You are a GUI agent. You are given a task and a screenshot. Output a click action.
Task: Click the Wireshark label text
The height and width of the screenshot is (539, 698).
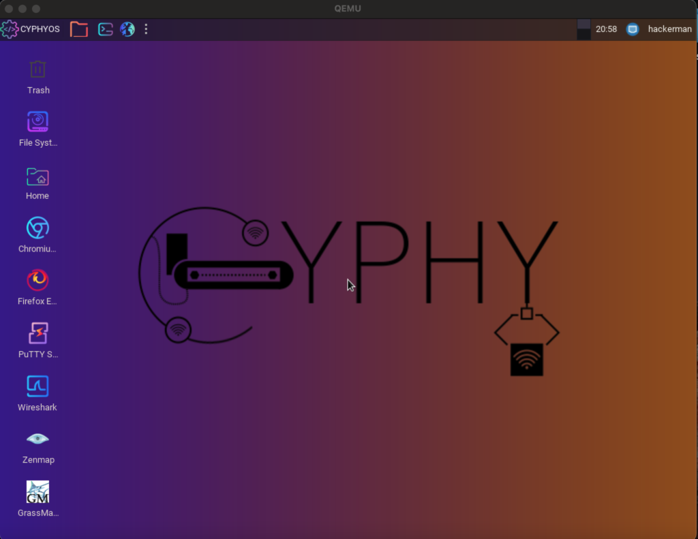click(37, 407)
